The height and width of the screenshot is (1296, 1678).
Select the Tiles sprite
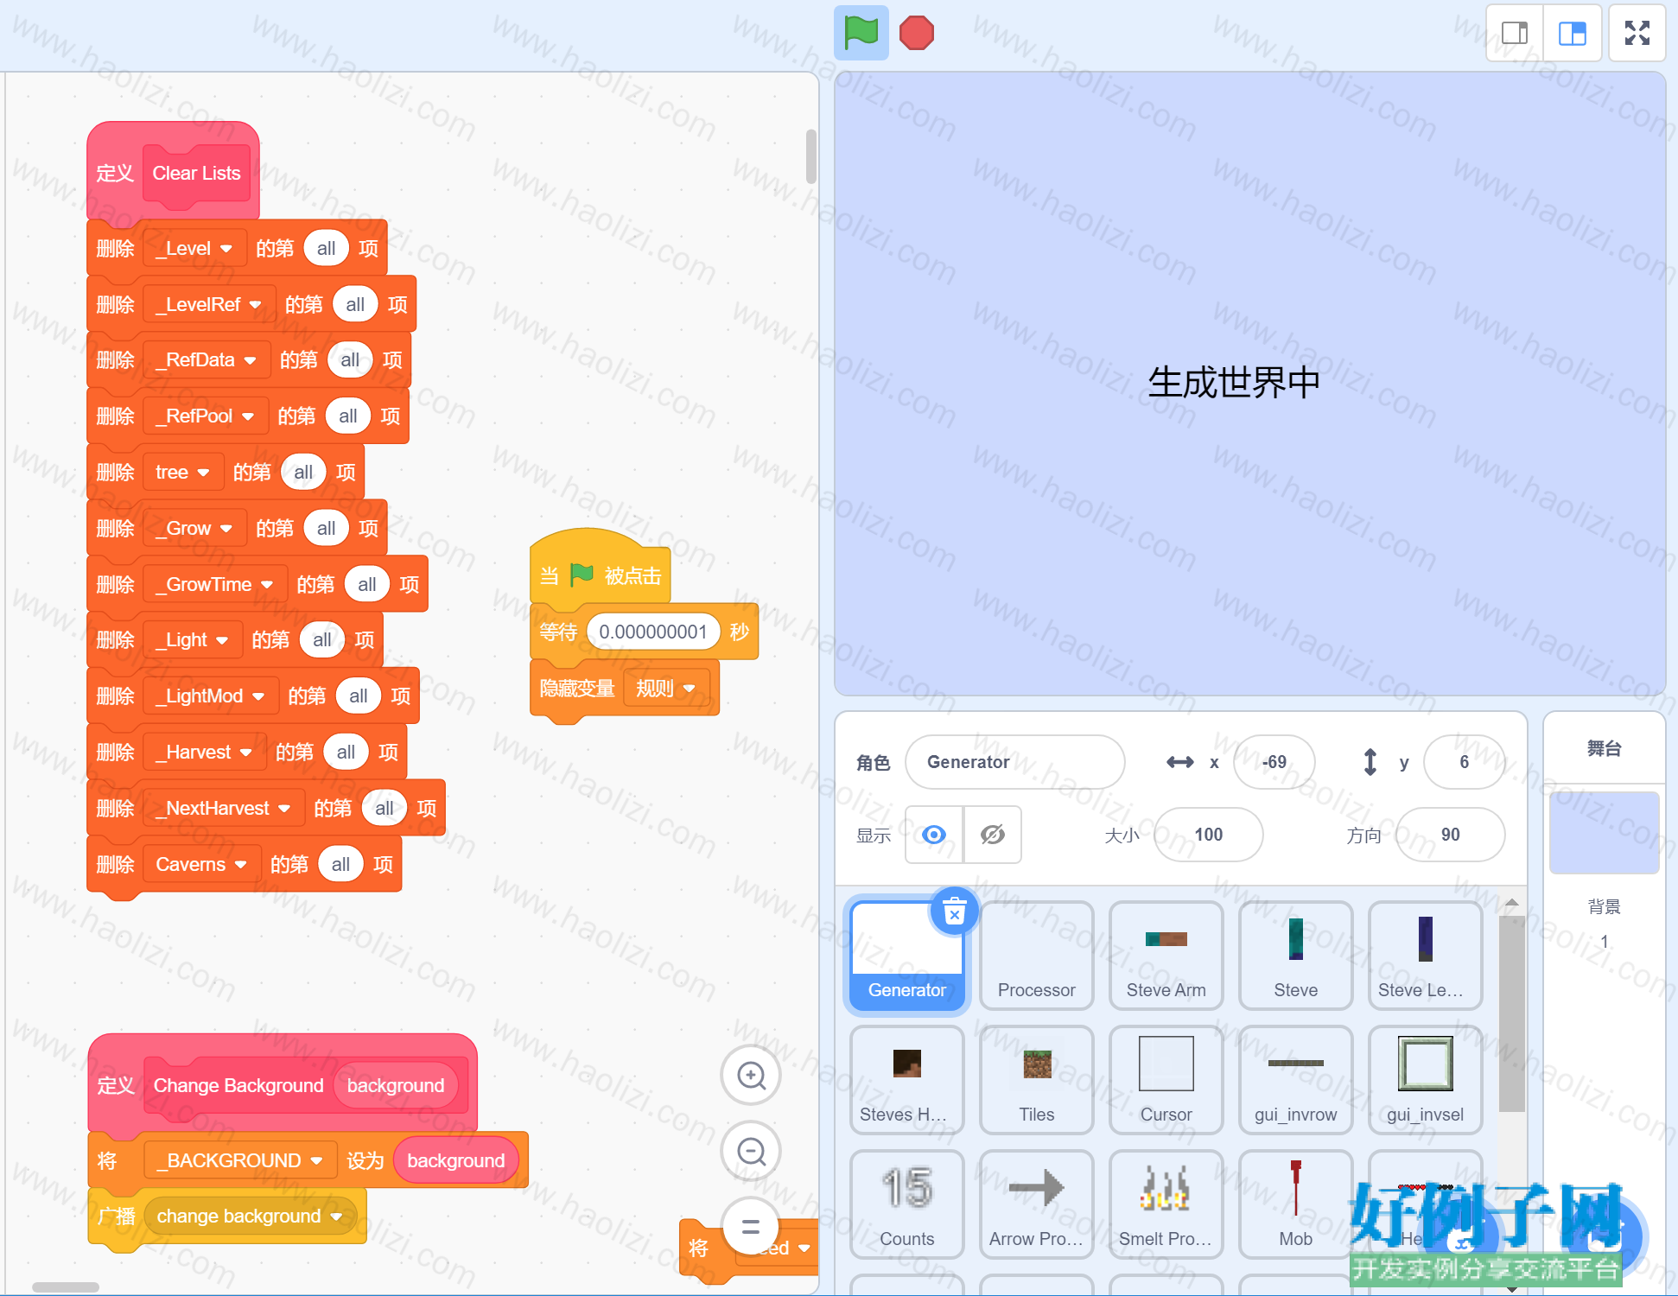1037,1080
